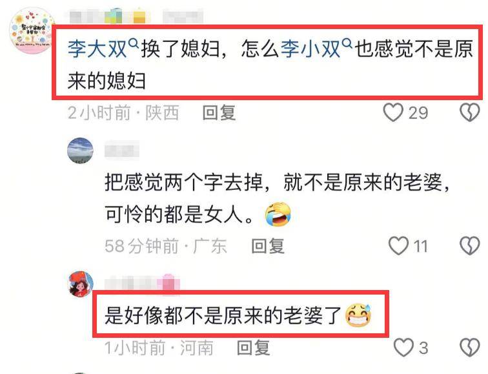This screenshot has width=488, height=374.
Task: Tap broken heart on the 河南 reply
Action: coord(470,348)
